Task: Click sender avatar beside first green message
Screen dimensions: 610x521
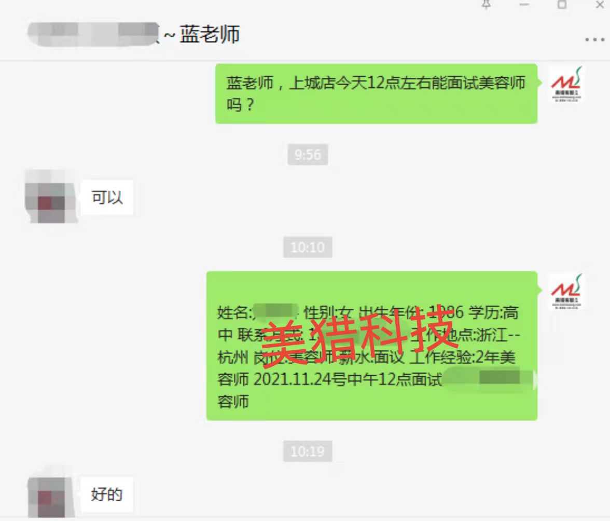Action: [566, 85]
